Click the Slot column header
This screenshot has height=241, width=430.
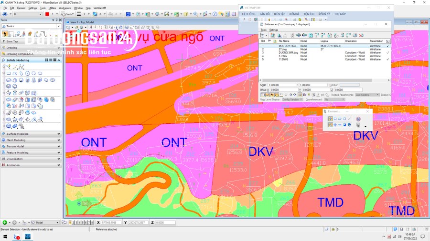pos(263,41)
